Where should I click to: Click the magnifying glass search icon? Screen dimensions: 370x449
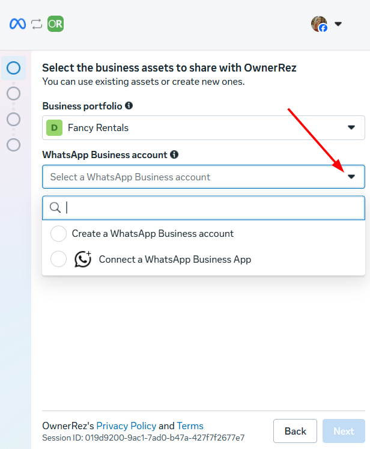pyautogui.click(x=55, y=207)
